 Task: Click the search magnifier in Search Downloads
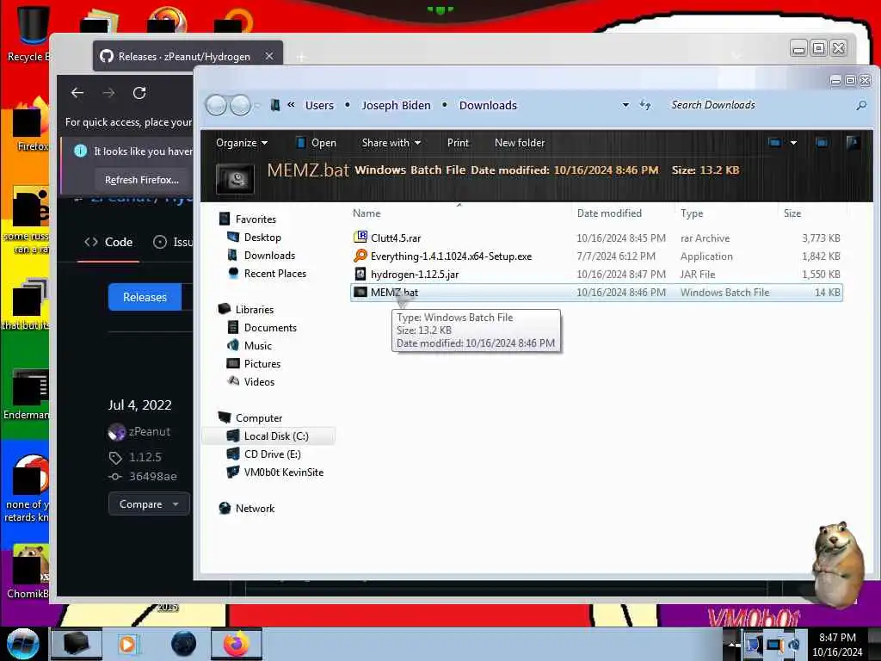[x=860, y=105]
